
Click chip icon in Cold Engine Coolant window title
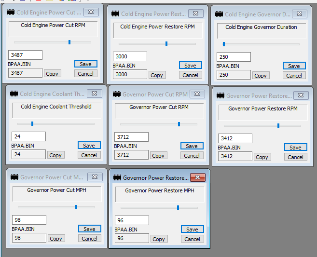point(14,94)
